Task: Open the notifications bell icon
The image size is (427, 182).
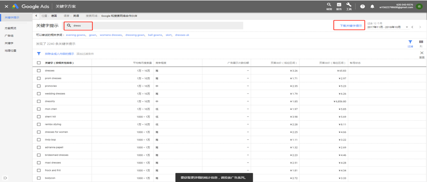Action: pyautogui.click(x=373, y=6)
